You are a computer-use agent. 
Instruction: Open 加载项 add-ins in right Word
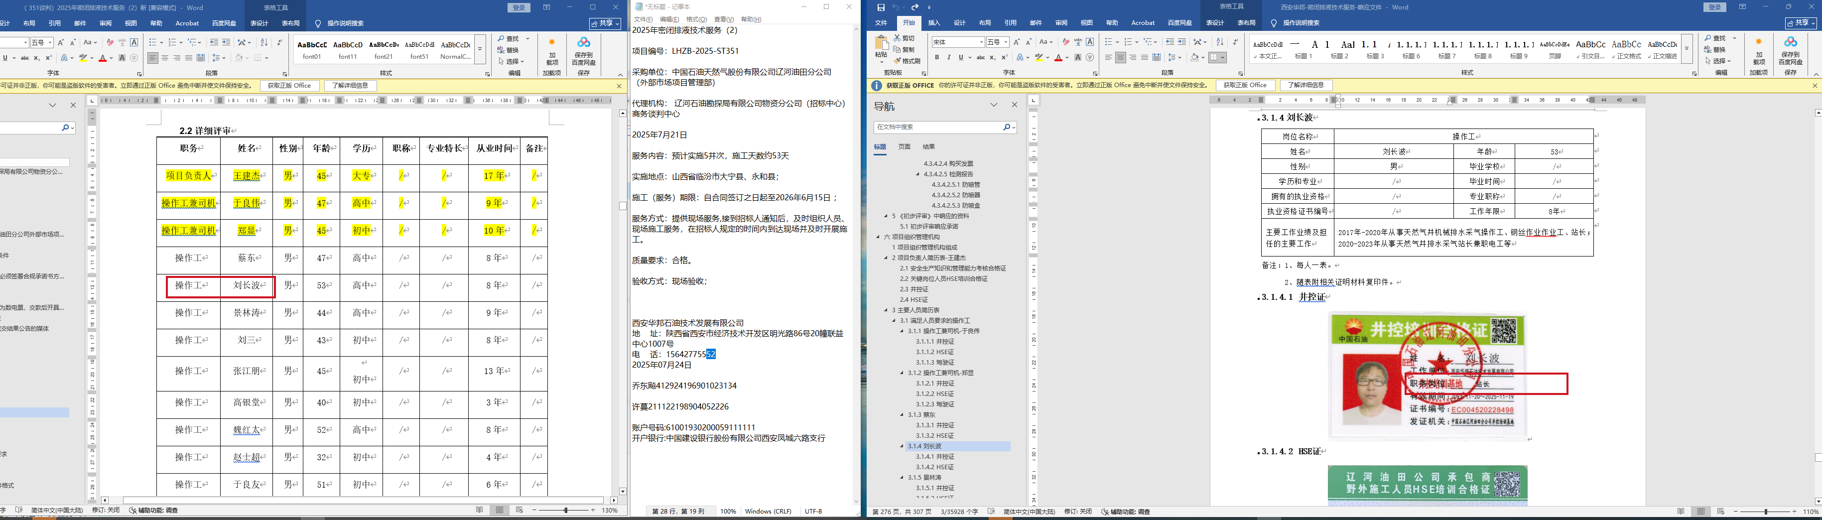pos(1758,51)
